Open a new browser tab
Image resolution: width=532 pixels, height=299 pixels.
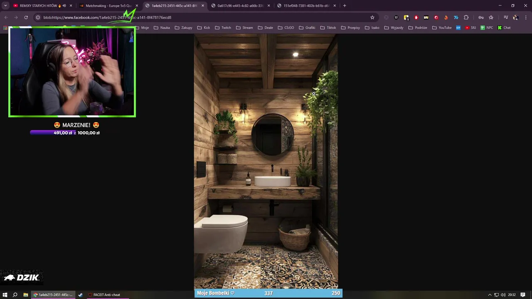[x=345, y=5]
